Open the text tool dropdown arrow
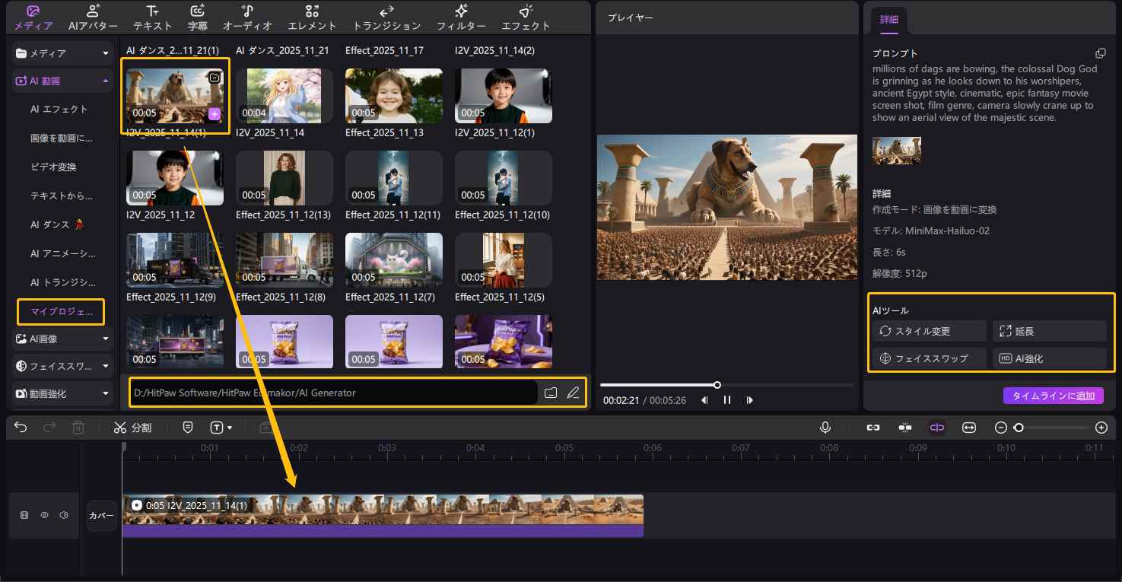This screenshot has width=1122, height=582. (x=230, y=428)
